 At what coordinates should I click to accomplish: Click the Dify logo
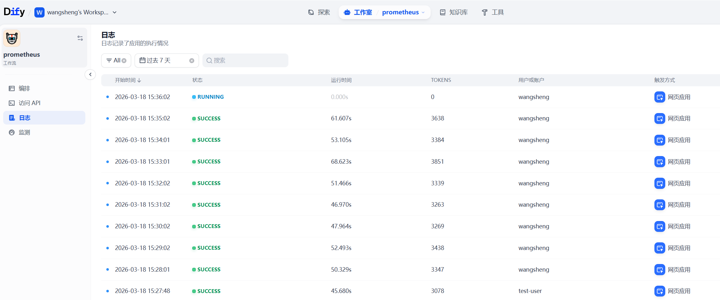(14, 12)
